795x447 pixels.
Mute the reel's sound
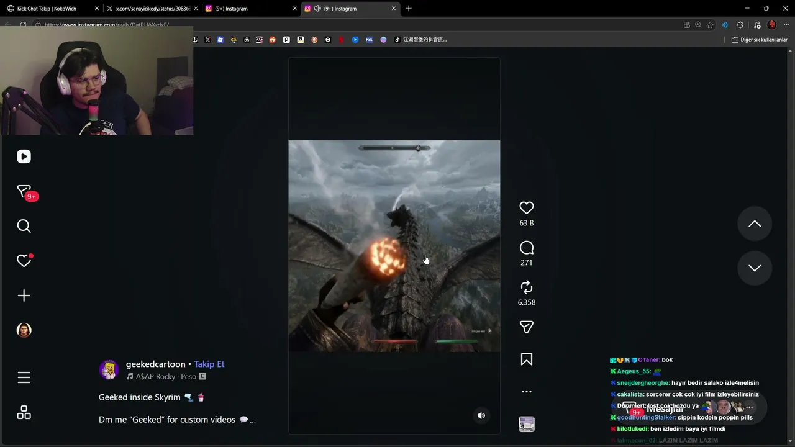click(481, 415)
